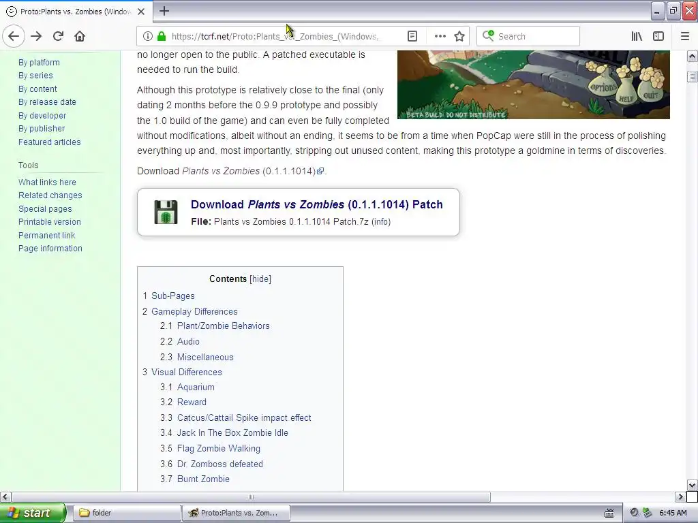Image resolution: width=698 pixels, height=523 pixels.
Task: Hide the Contents table
Action: (260, 279)
